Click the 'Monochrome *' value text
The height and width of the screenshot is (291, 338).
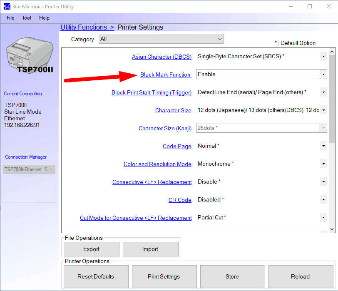click(216, 164)
